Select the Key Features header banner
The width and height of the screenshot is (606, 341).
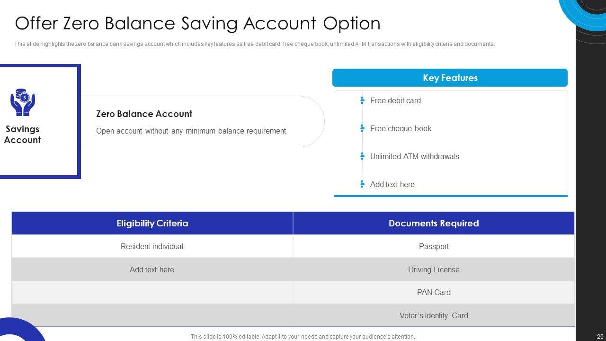pos(450,78)
